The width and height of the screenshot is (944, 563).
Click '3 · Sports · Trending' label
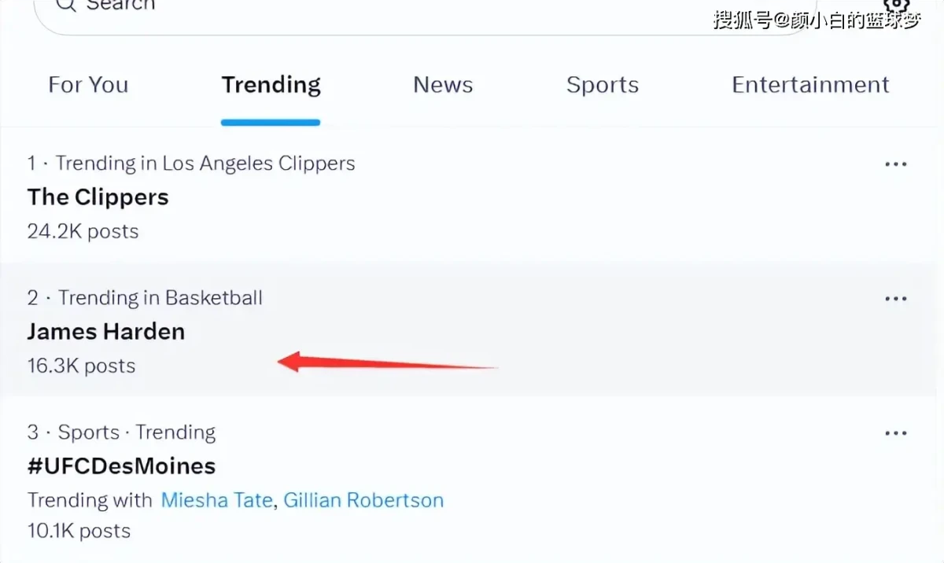(121, 432)
